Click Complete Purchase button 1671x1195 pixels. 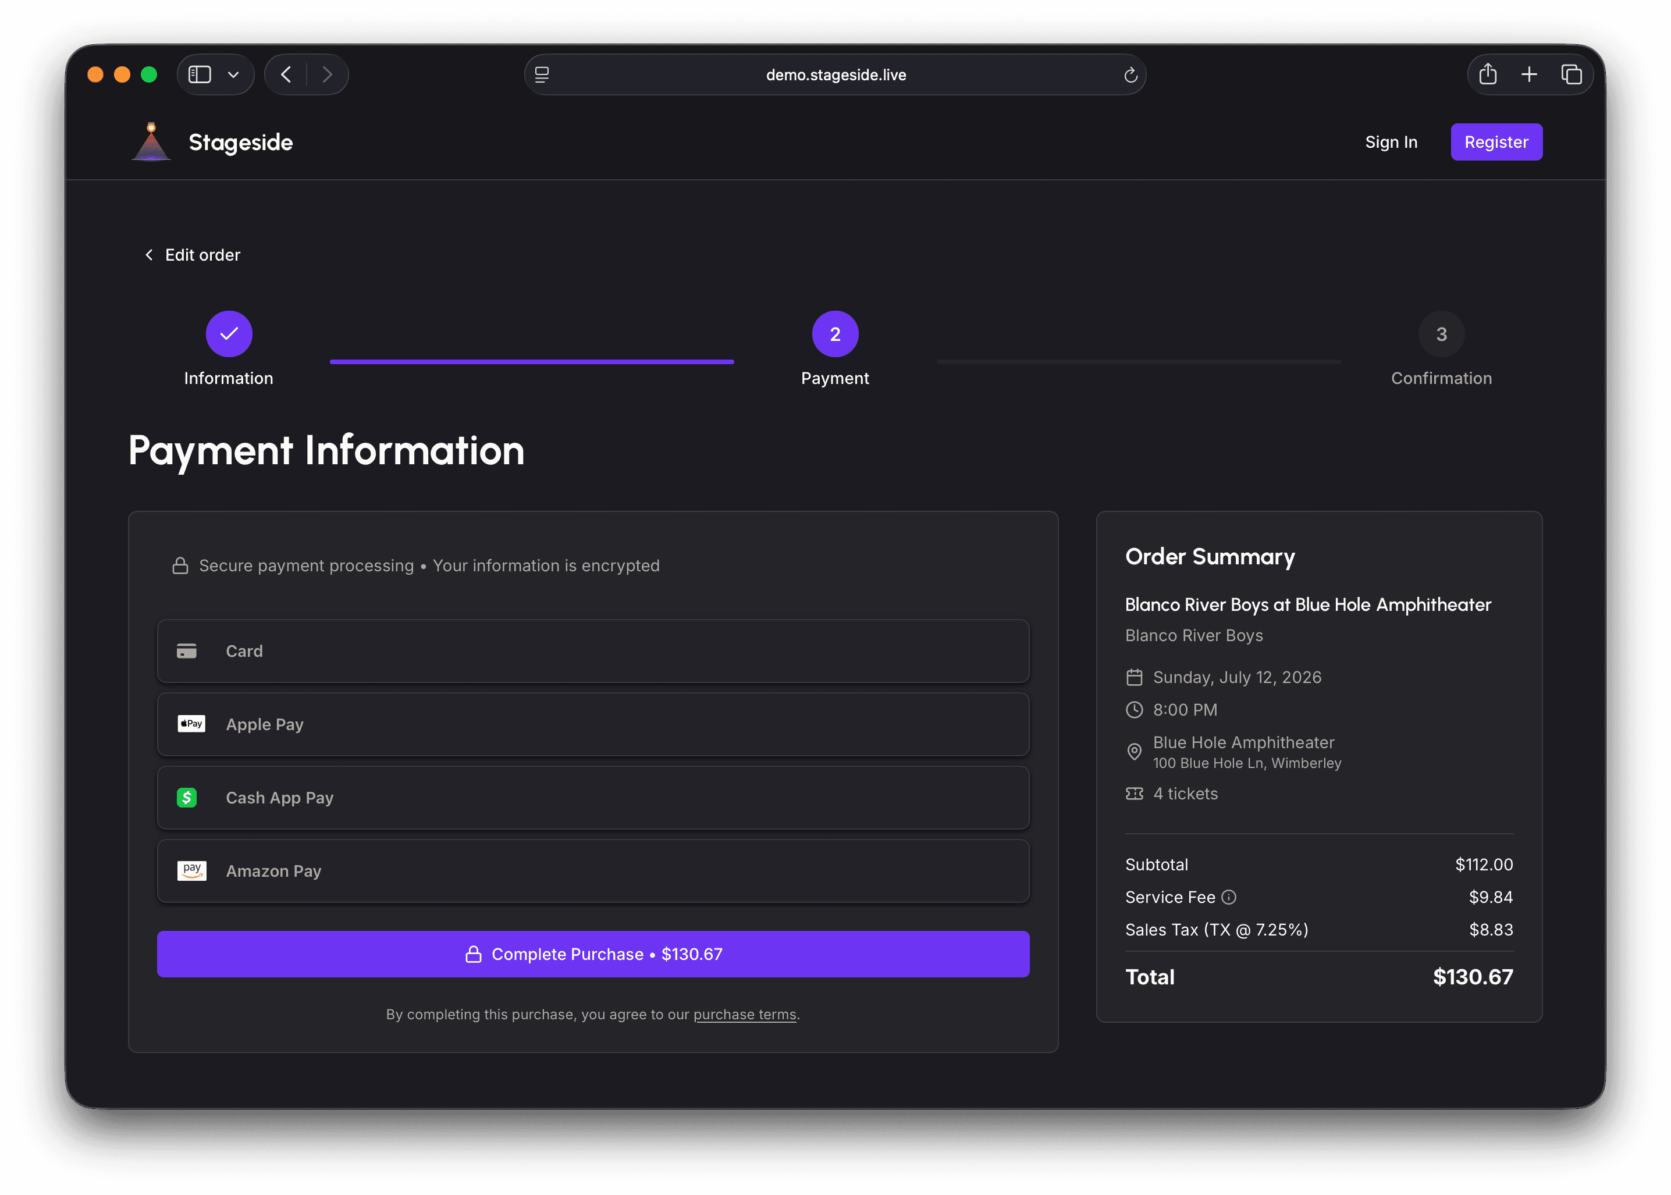[x=593, y=954]
